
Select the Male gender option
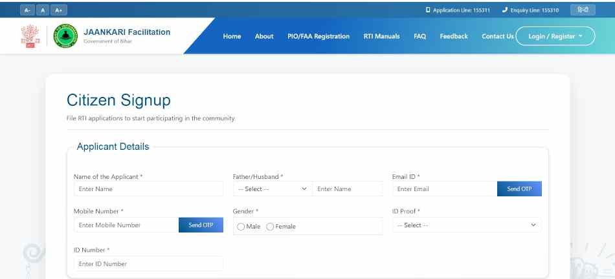coord(241,227)
